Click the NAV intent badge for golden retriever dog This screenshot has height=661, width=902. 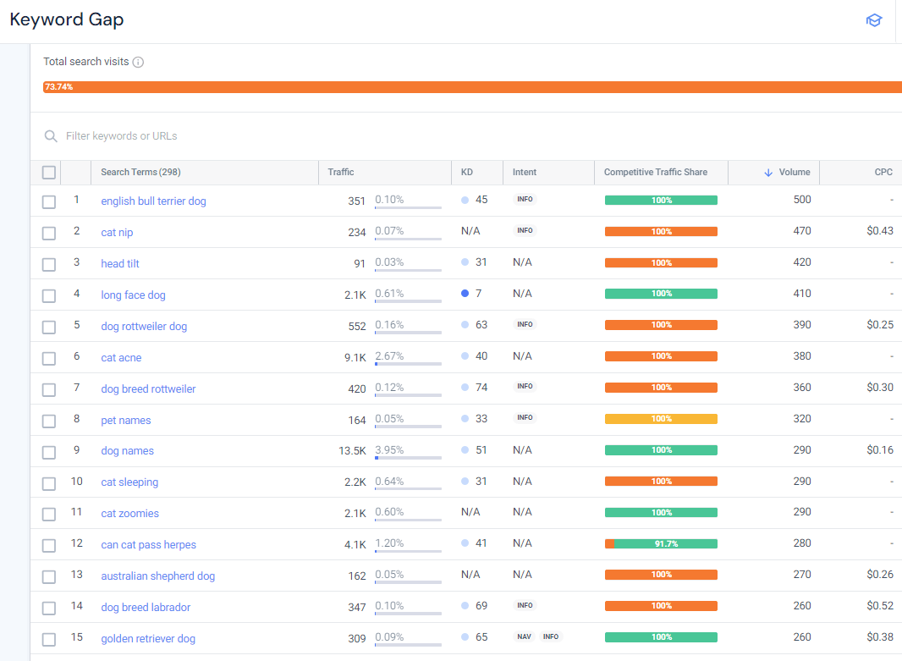(525, 636)
